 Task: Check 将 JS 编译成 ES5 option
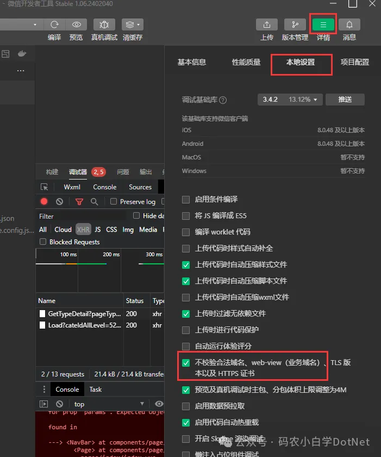[186, 216]
